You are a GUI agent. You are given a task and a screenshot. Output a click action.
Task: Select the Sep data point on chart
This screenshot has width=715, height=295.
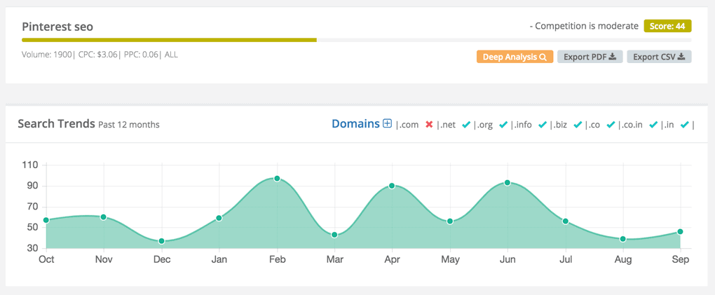[x=680, y=232]
